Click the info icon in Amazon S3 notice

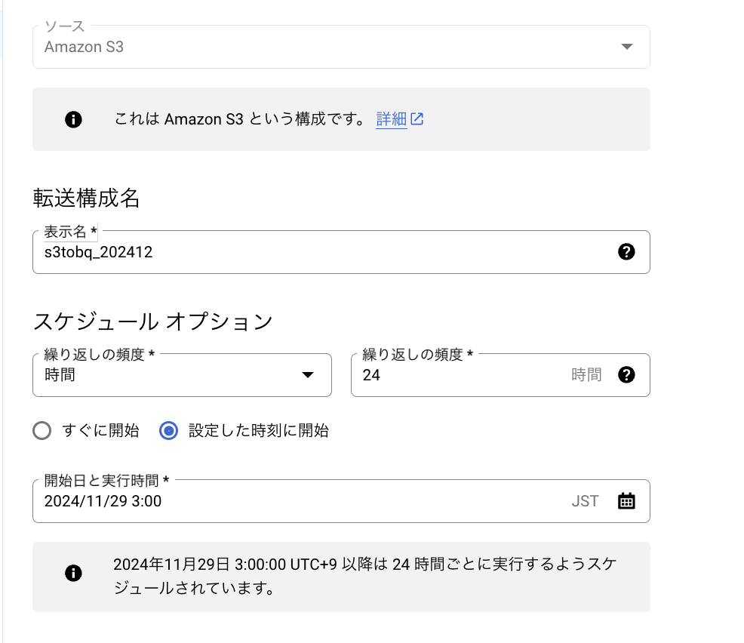tap(73, 119)
